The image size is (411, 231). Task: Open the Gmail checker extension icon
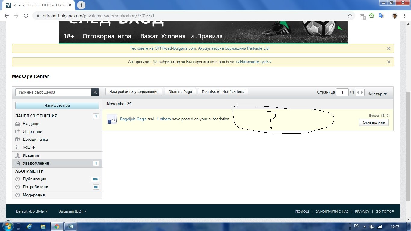(363, 16)
